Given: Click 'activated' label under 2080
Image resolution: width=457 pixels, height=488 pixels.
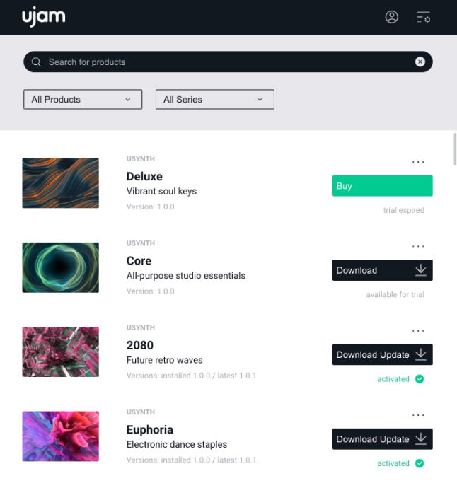Looking at the screenshot, I should tap(393, 379).
